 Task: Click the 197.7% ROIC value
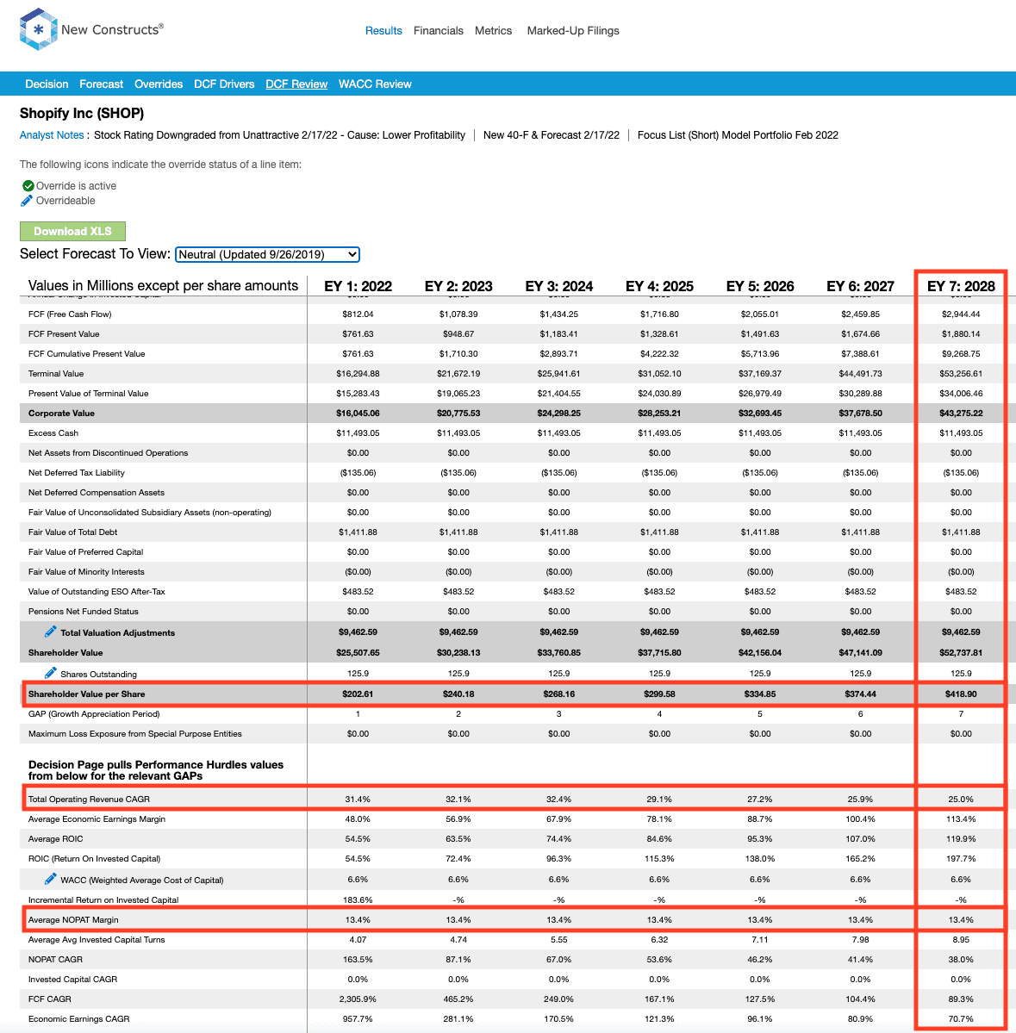point(961,858)
